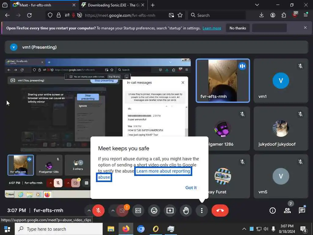The height and width of the screenshot is (235, 313).
Task: Click Firefox icon in Windows taskbar
Action: 126,229
